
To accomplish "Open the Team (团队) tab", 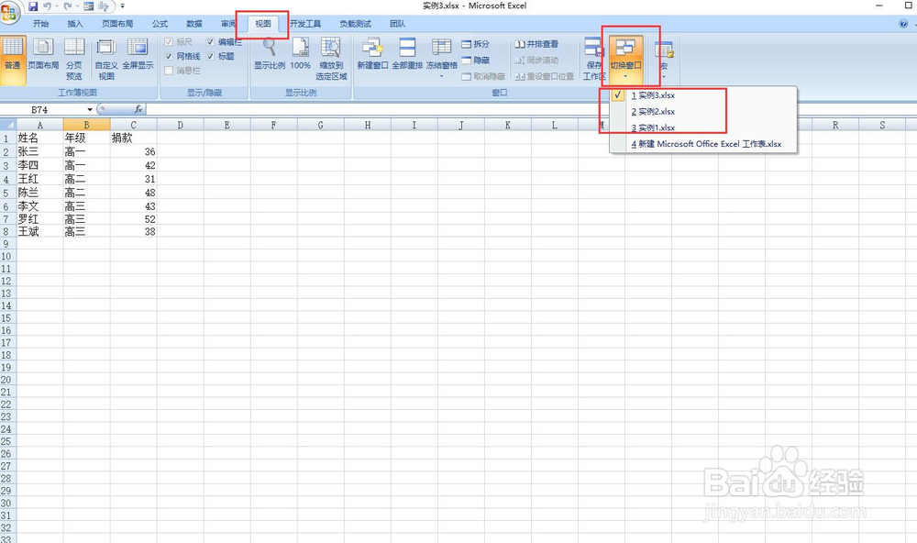I will [x=398, y=24].
